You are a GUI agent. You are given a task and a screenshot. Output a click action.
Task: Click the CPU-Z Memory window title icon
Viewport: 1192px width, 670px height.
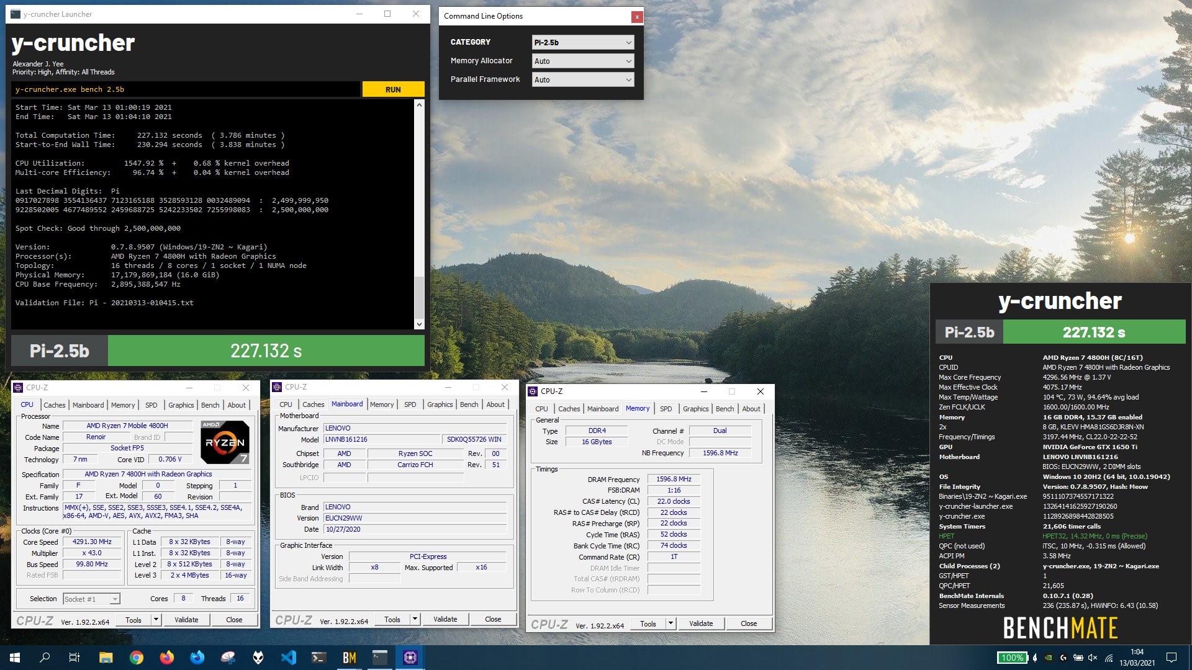coord(533,391)
